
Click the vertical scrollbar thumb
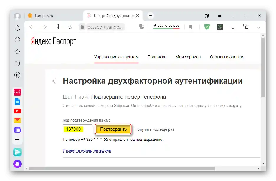click(263, 68)
